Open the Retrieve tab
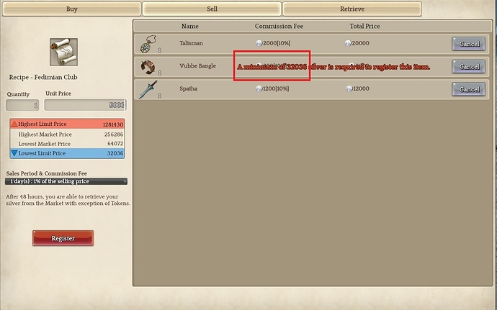This screenshot has width=497, height=310. point(352,9)
